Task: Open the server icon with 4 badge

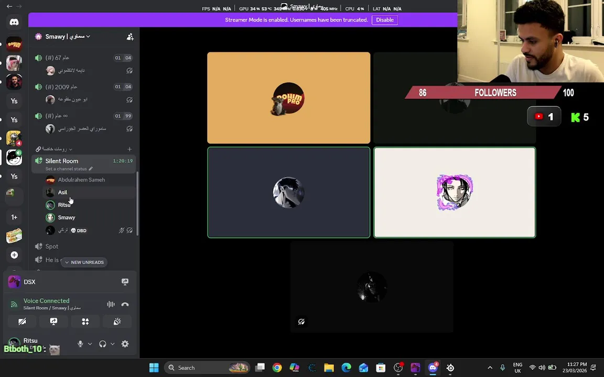Action: point(14,138)
